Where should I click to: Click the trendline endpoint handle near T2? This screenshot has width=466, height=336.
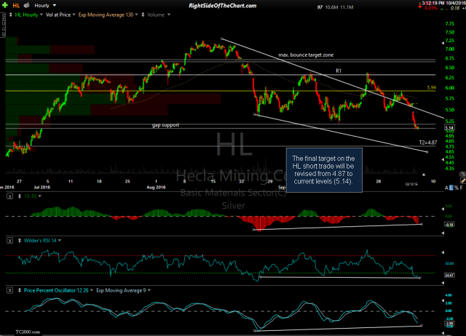pos(427,152)
